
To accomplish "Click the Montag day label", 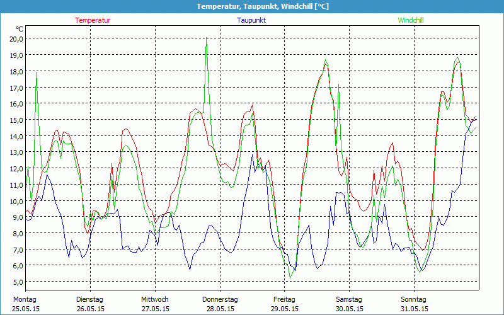I will [x=25, y=300].
